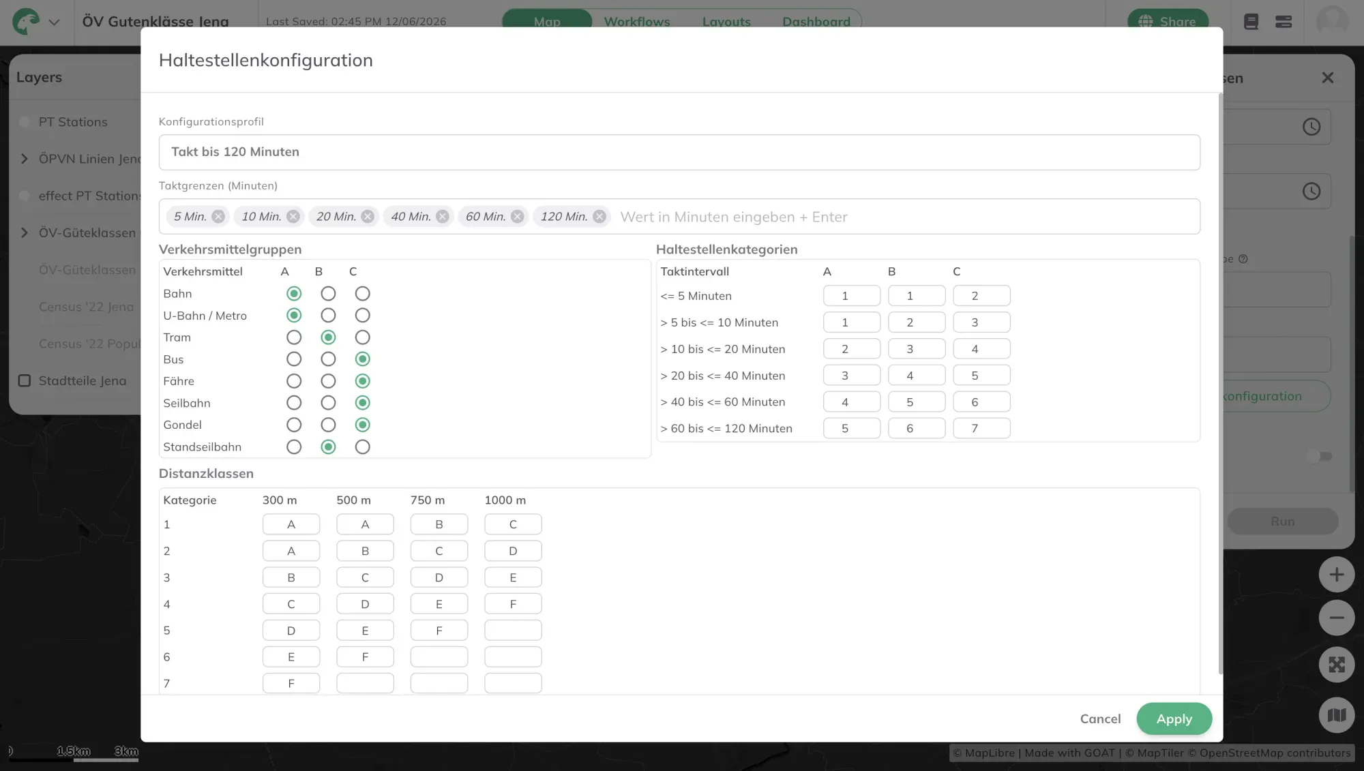1364x771 pixels.
Task: Open the jobs status icon in header
Action: [x=1284, y=22]
